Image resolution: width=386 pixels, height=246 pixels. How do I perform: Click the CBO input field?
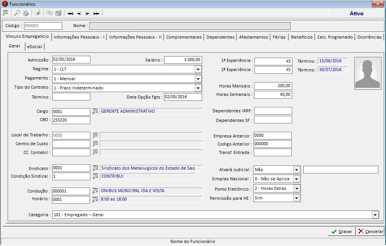coord(71,120)
